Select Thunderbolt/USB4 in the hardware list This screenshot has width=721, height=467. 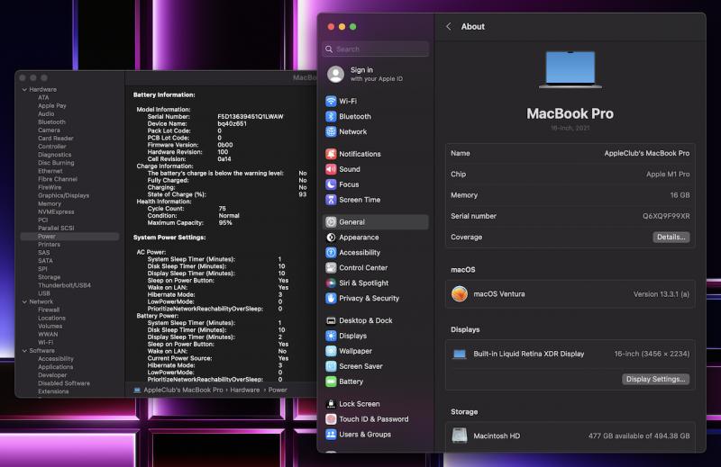(x=64, y=285)
